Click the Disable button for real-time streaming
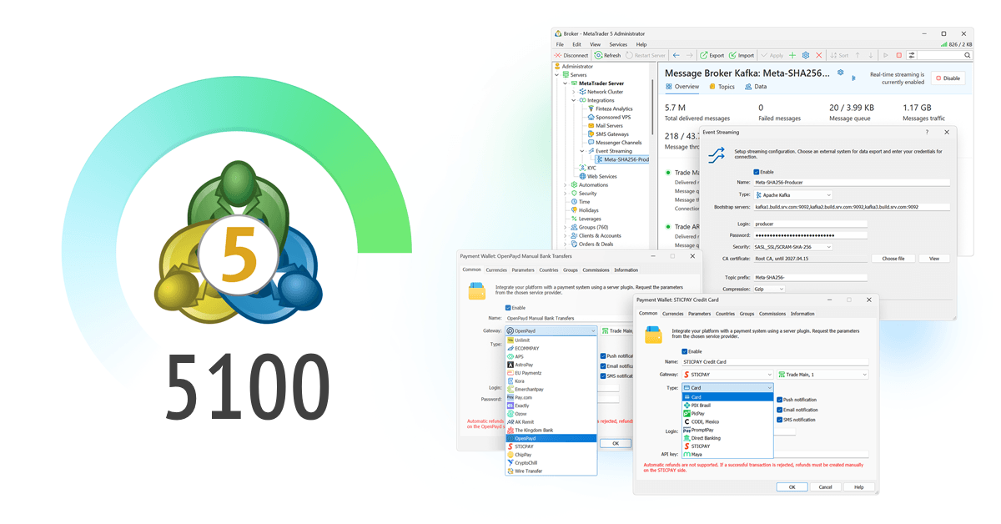Screen dimensions: 1001x524 [x=948, y=78]
